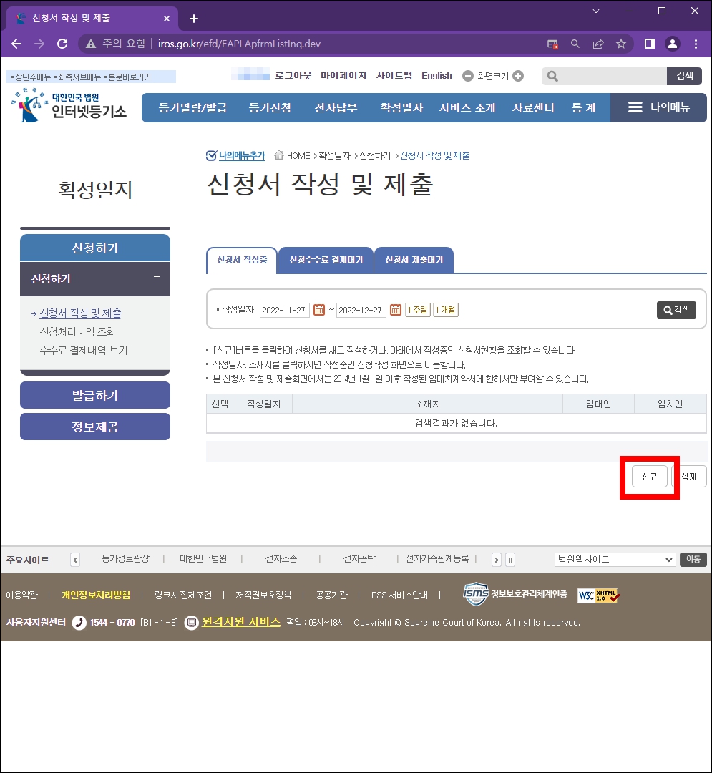Increase text size with the 화면크기 plus icon
This screenshot has width=712, height=773.
click(x=520, y=76)
